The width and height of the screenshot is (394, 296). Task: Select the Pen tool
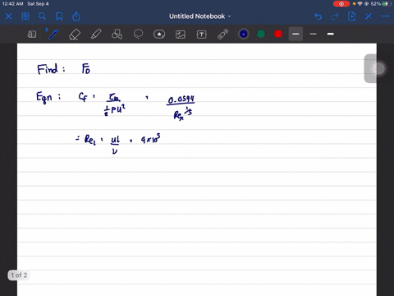pos(53,35)
